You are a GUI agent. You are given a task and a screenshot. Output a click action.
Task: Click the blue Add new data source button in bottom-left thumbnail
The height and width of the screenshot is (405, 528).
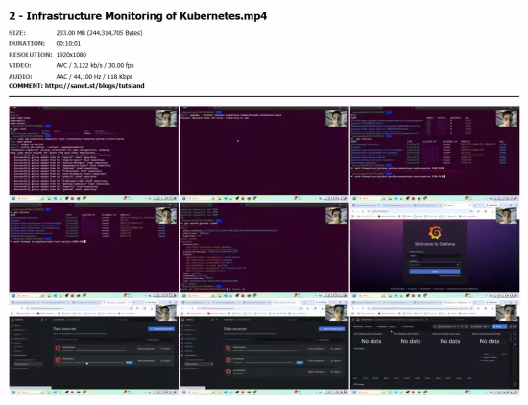[161, 328]
